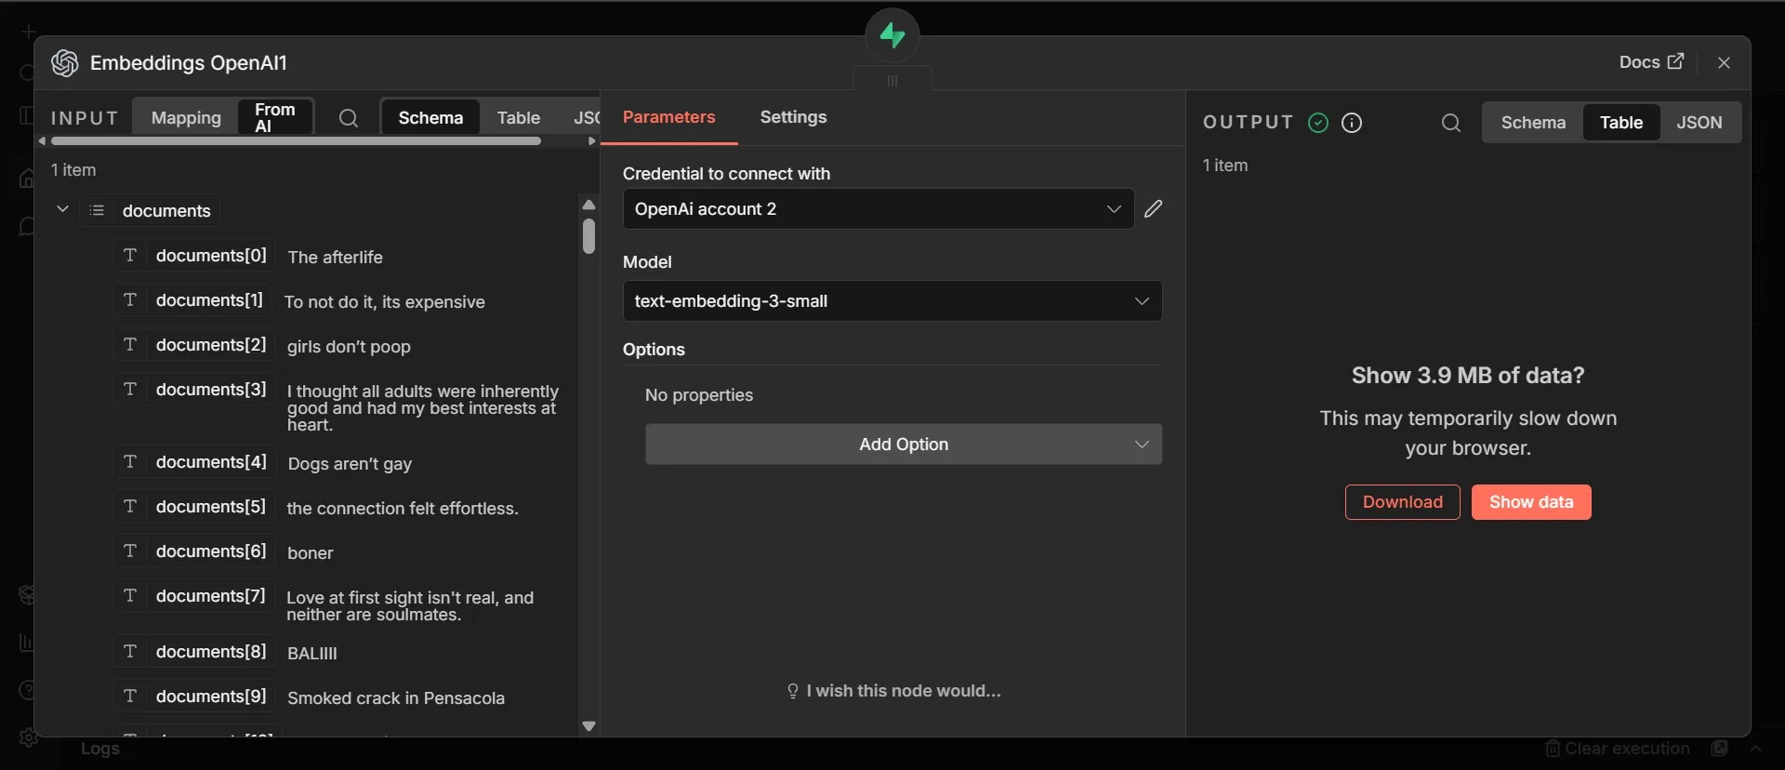Switch input to From AI mode
The height and width of the screenshot is (770, 1785).
pyautogui.click(x=275, y=118)
